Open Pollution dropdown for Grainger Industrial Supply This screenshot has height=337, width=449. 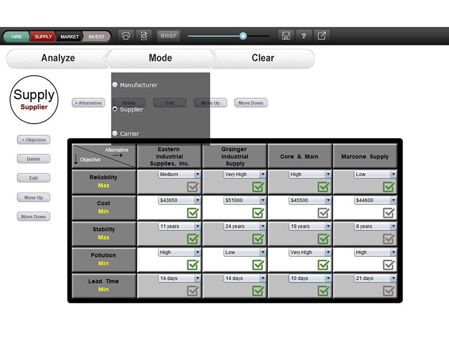tap(245, 252)
